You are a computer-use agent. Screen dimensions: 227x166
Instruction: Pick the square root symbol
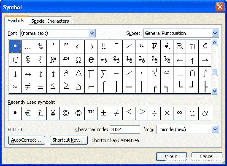(154, 74)
